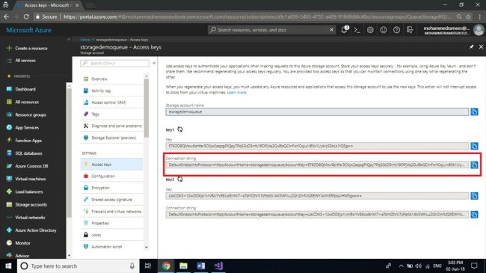The height and width of the screenshot is (273, 486).
Task: Launch Cloud Shell from header
Action: [357, 30]
